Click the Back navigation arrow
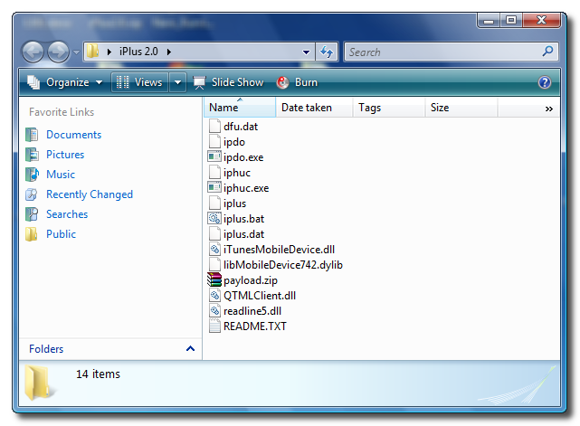580x426 pixels. click(33, 52)
